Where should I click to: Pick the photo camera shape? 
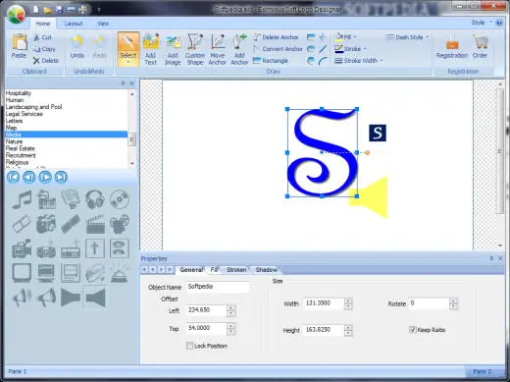pos(46,224)
